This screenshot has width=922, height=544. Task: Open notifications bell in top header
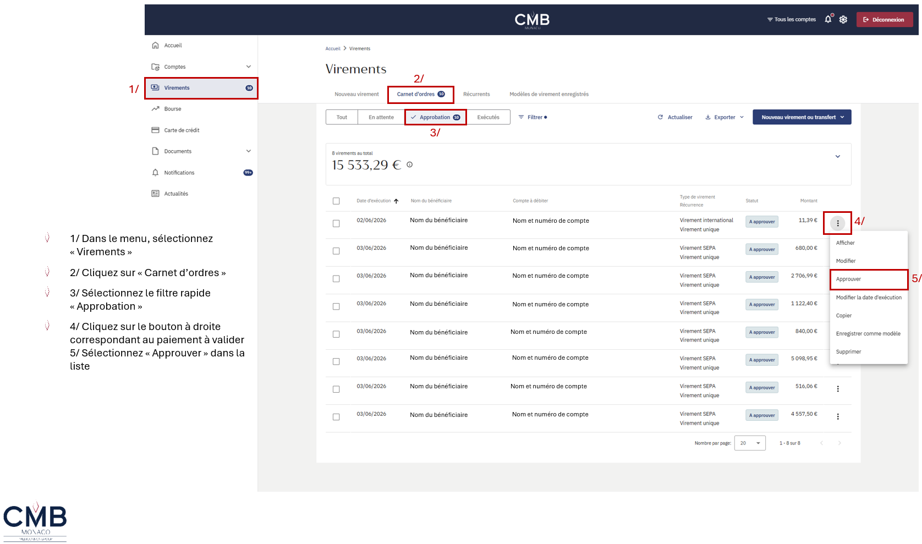pyautogui.click(x=828, y=19)
